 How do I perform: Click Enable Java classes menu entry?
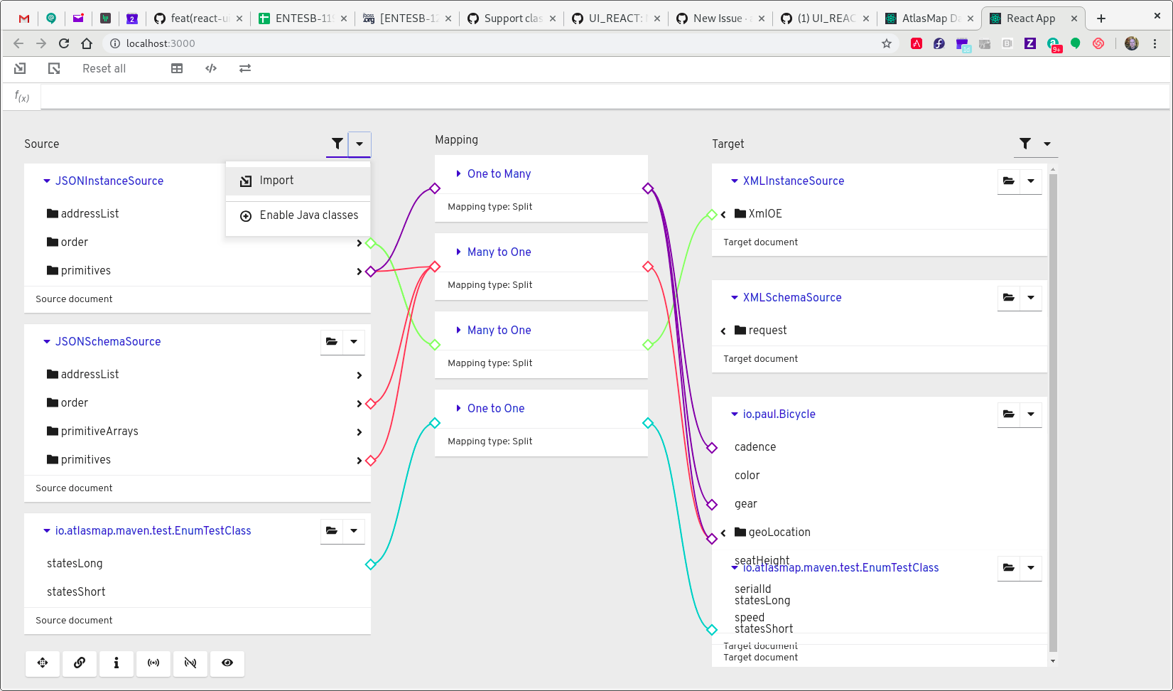309,215
